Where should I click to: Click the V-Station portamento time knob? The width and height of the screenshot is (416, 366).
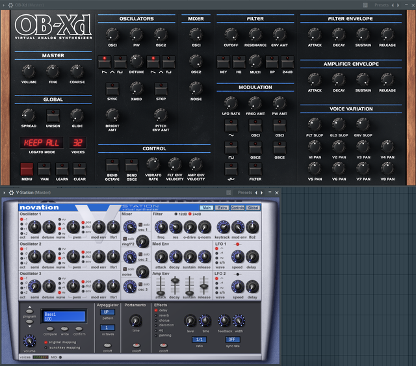click(x=136, y=320)
